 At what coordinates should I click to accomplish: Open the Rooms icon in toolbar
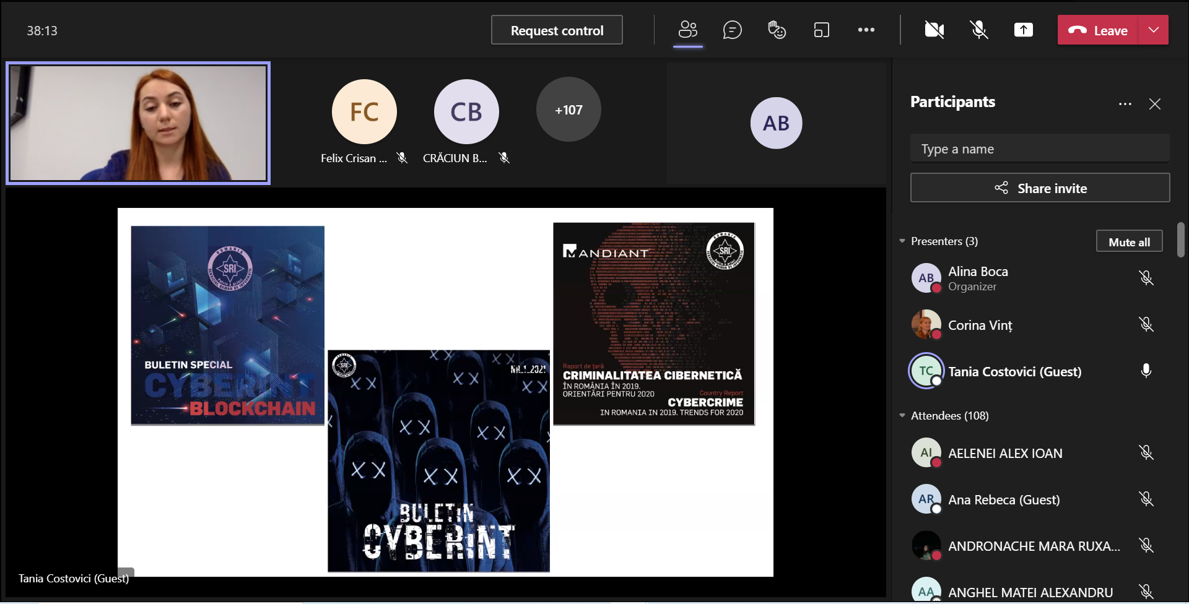(x=821, y=30)
